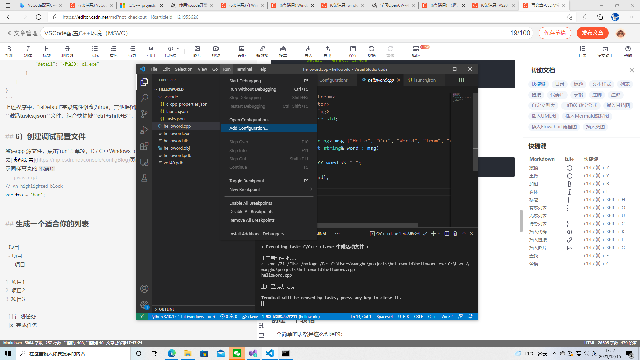
Task: Switch to launch.json editor tab
Action: 424,80
